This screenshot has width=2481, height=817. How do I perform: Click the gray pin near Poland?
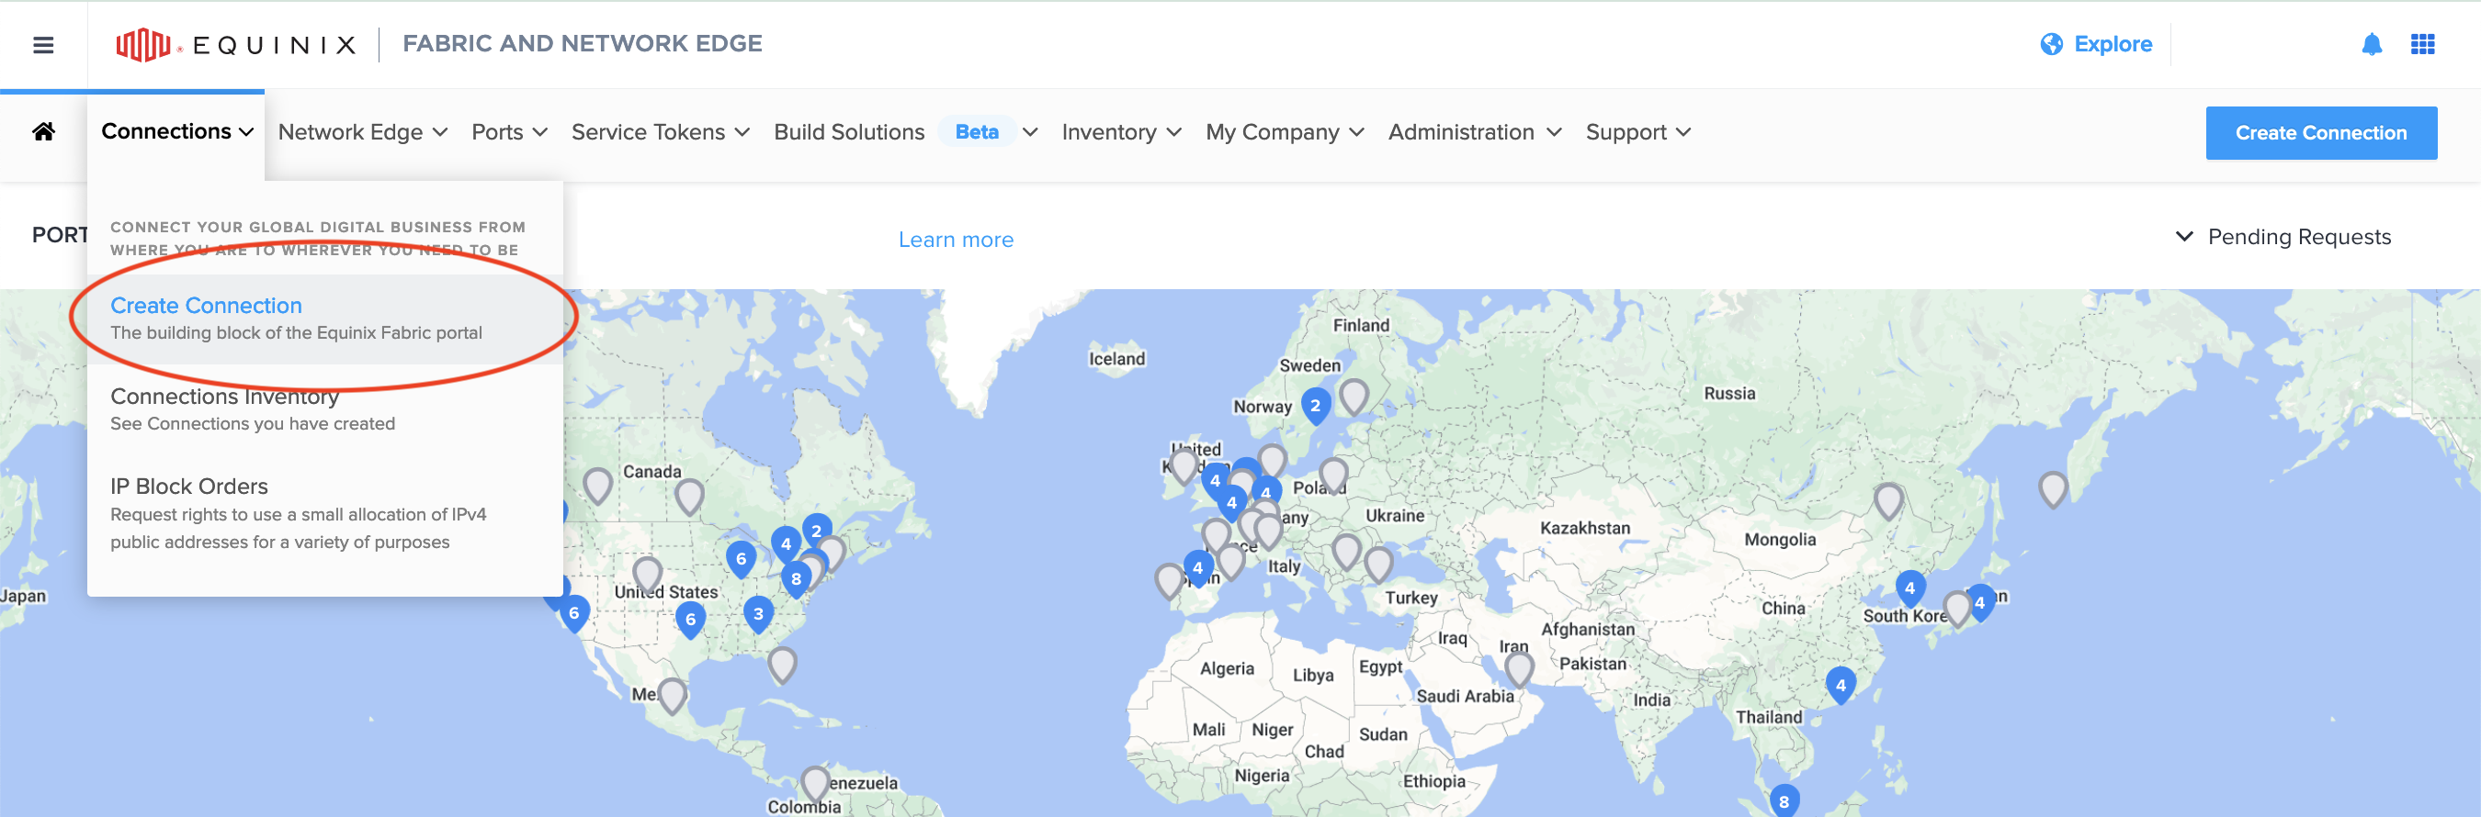1333,476
